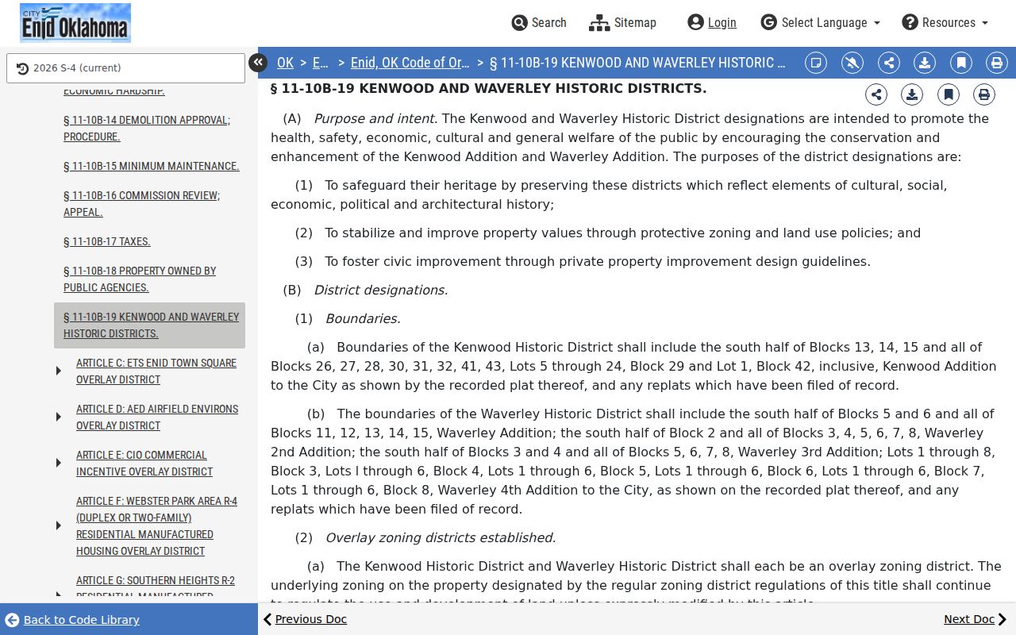Screen dimensions: 1016x635
Task: Click the bookmark icon in the blue toolbar
Action: click(x=961, y=63)
